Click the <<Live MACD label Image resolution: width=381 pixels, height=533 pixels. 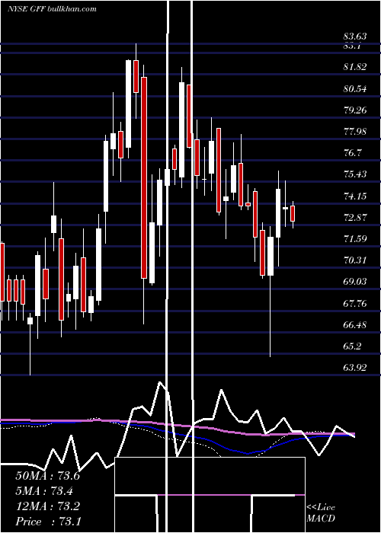(x=321, y=512)
